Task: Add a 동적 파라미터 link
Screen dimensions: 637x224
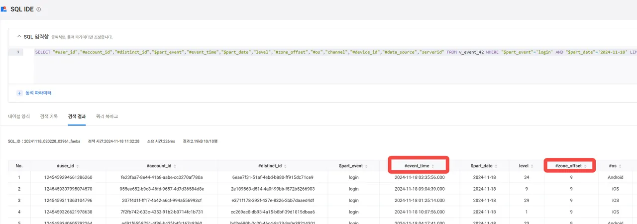Action: [38, 93]
